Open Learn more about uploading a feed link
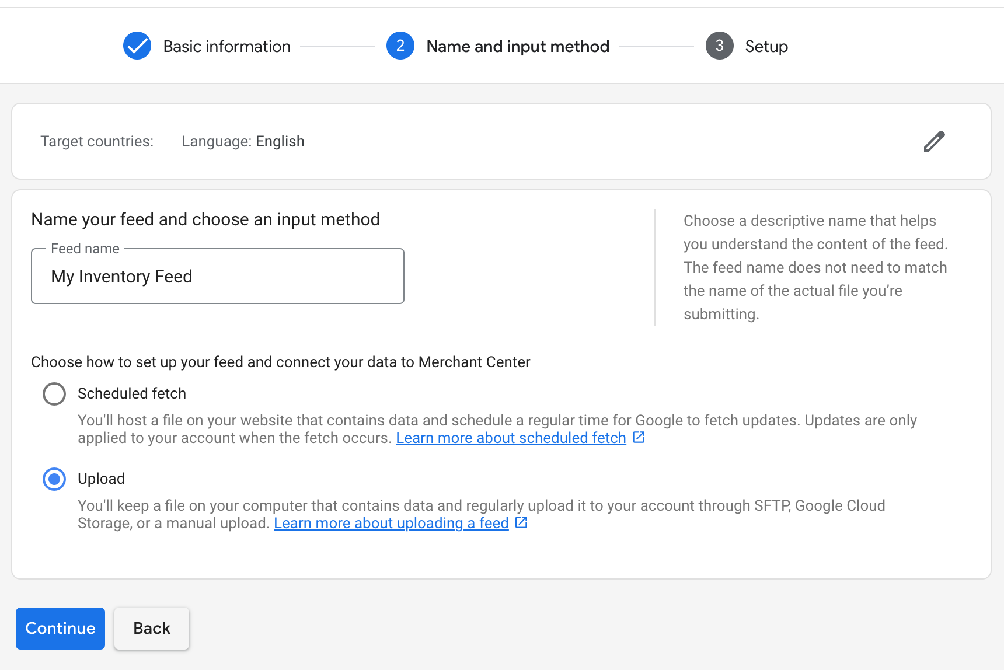Screen dimensions: 1004x670 pos(391,523)
